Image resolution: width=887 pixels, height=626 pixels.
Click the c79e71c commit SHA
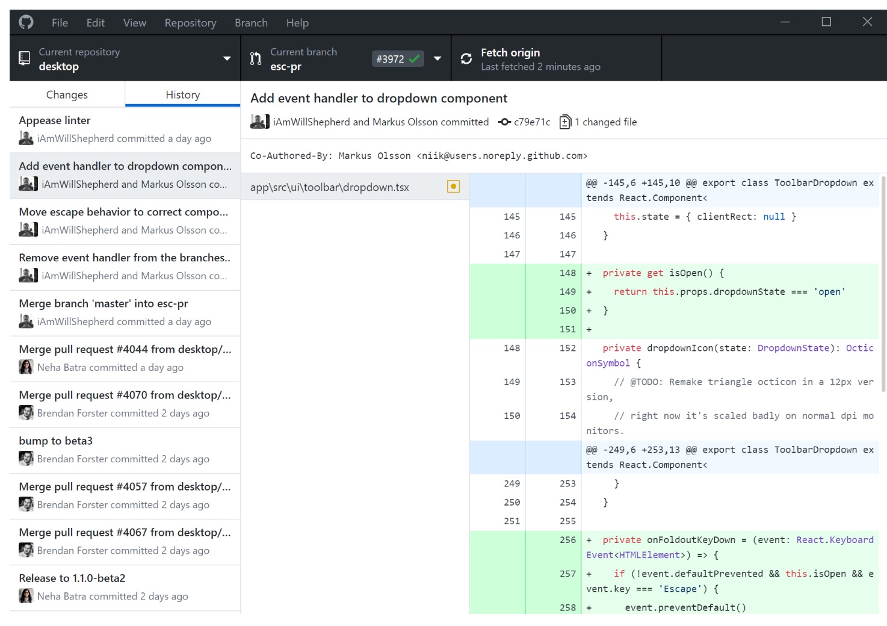pos(532,122)
